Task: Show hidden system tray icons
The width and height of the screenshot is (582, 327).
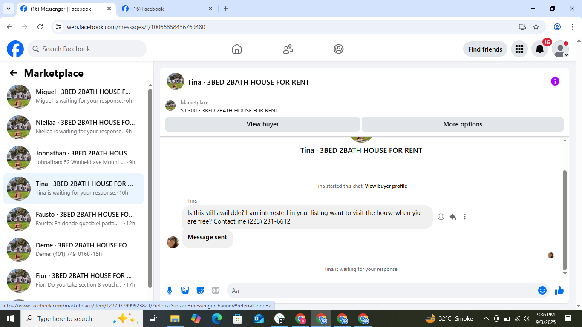Action: [x=486, y=318]
